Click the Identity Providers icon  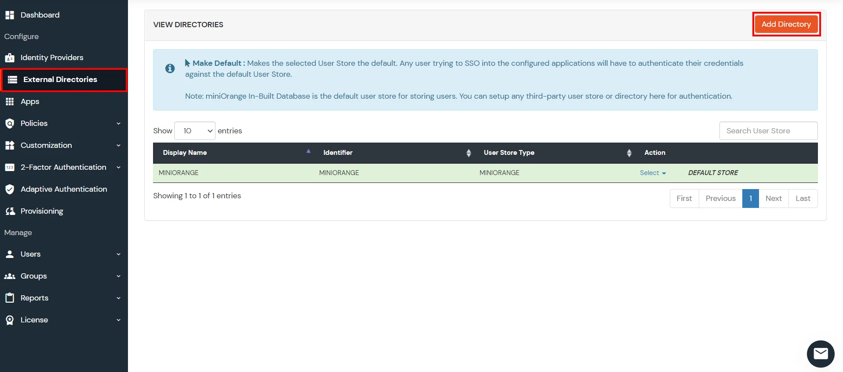coord(10,57)
